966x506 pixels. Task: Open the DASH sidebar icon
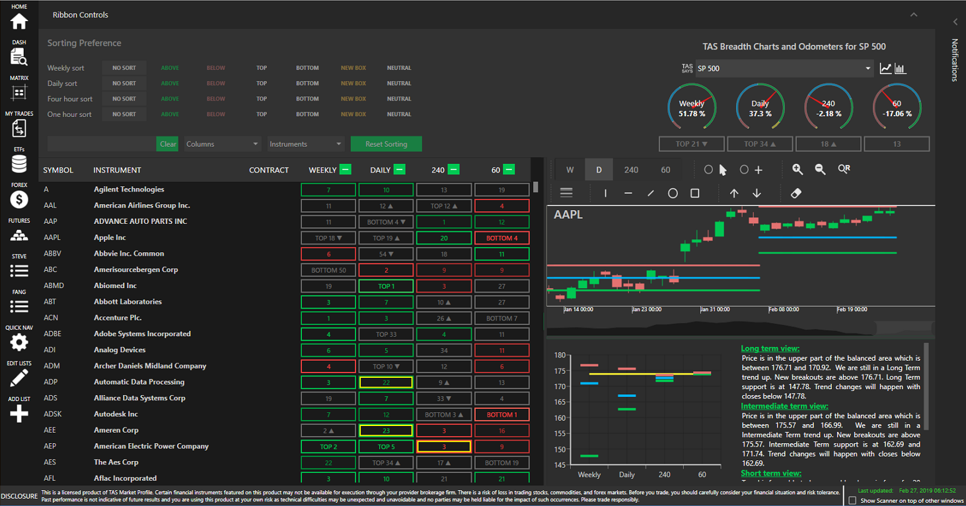tap(19, 57)
